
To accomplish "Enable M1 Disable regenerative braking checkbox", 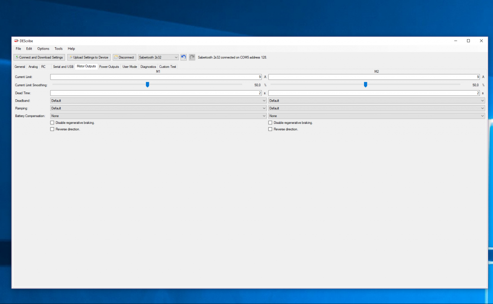I will pos(52,123).
